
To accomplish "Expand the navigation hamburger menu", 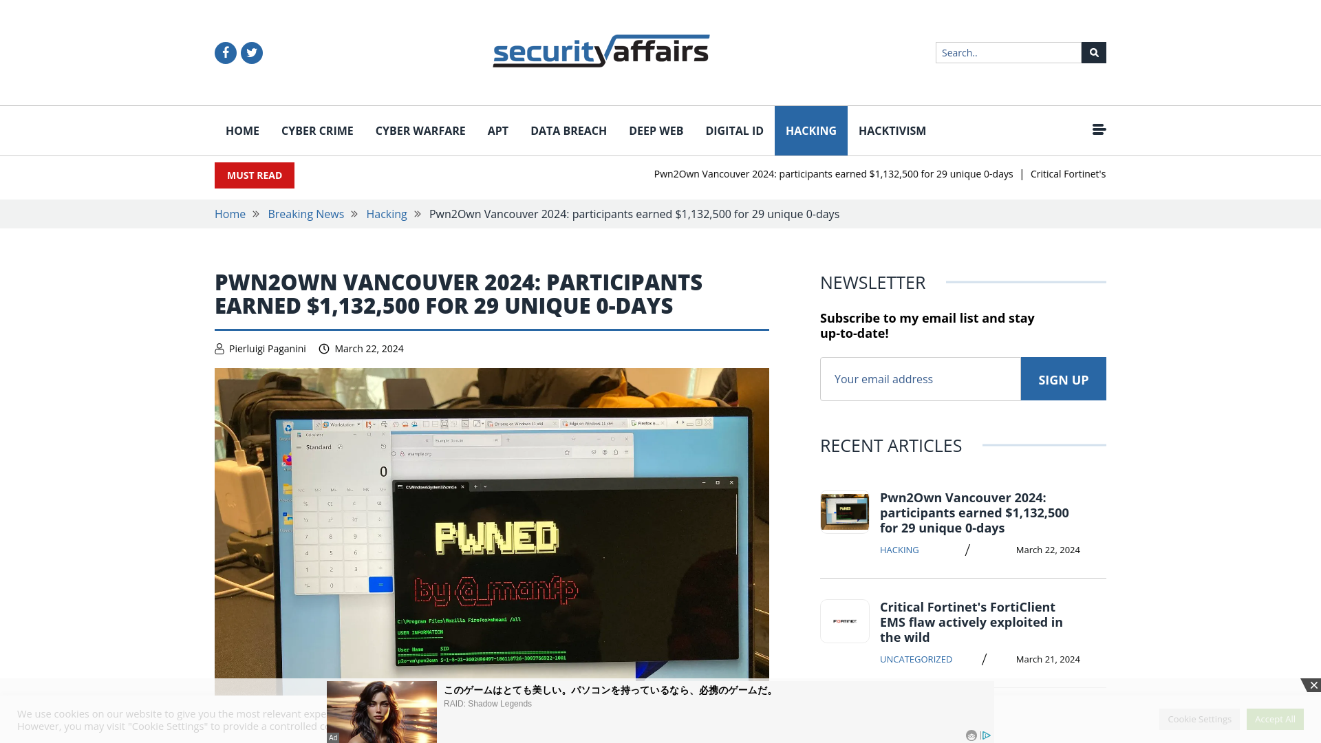I will (x=1099, y=130).
